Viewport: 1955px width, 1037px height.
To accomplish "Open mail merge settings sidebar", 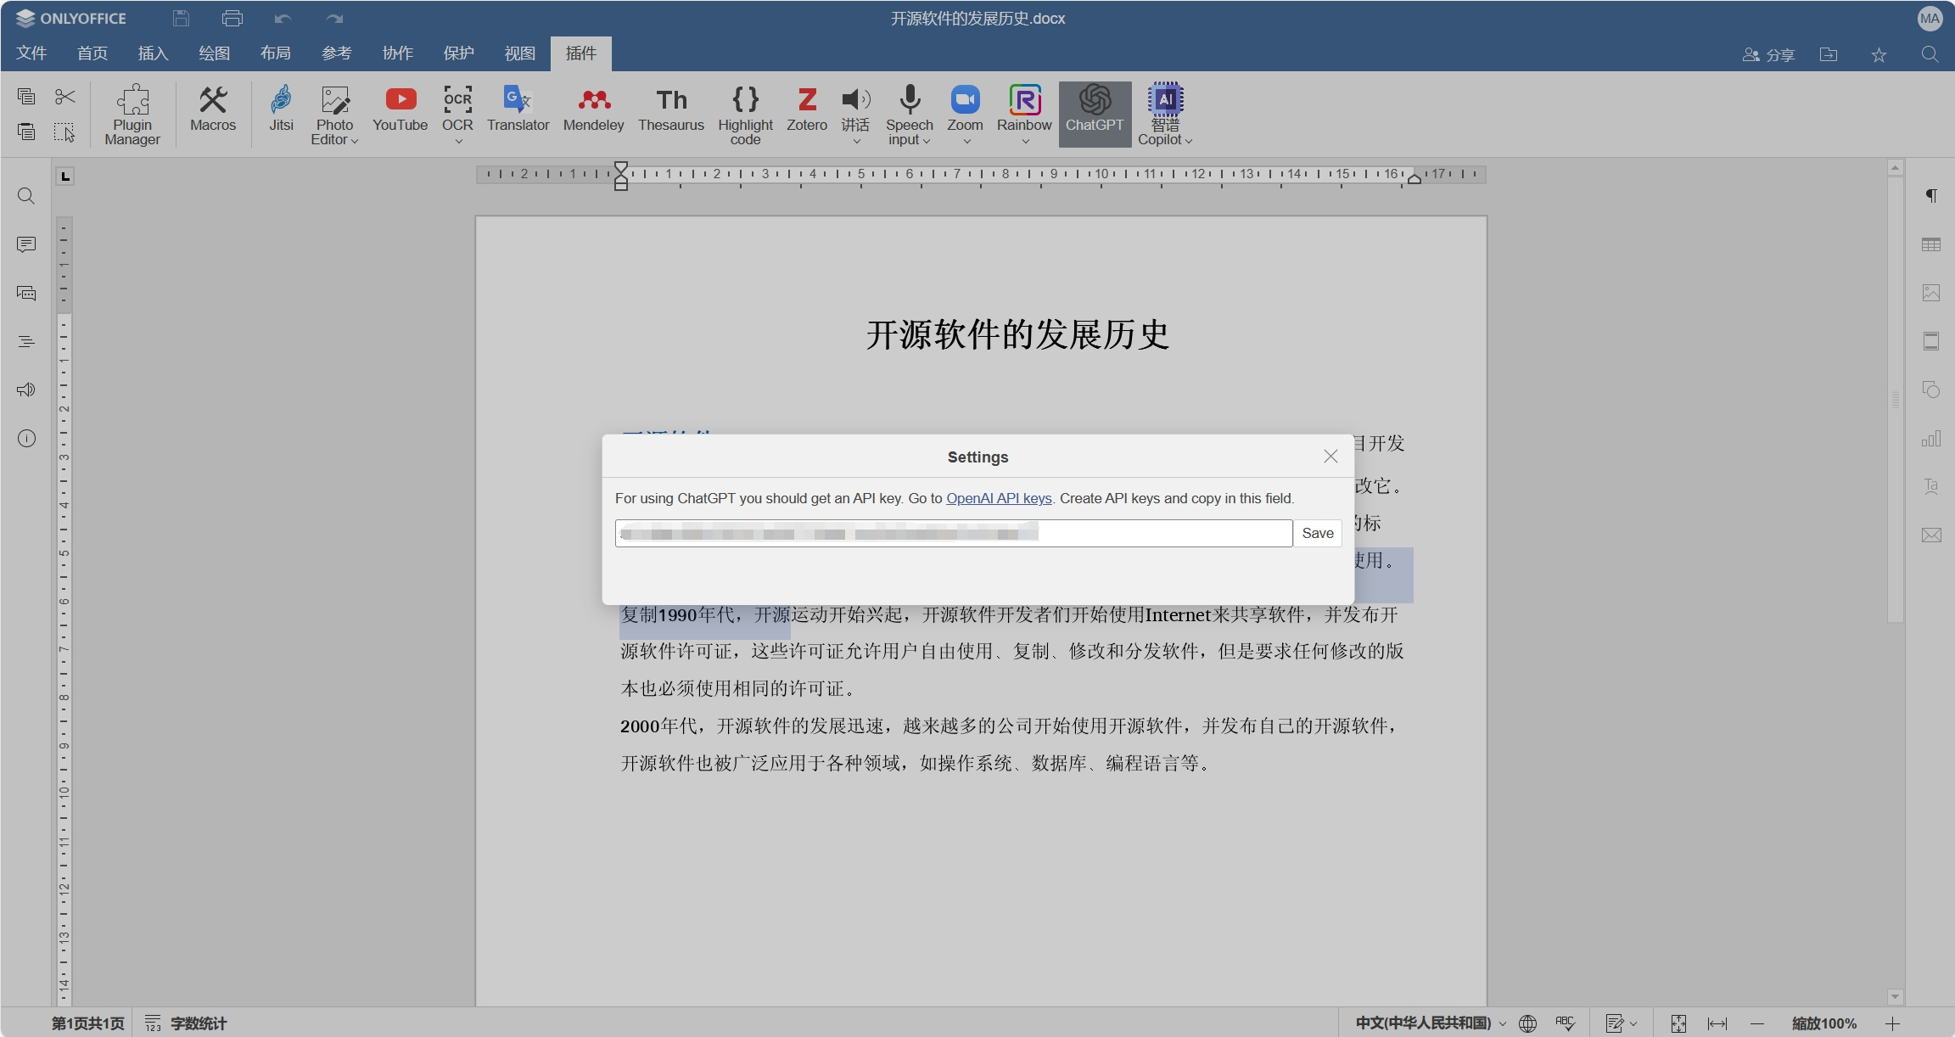I will (x=1931, y=535).
